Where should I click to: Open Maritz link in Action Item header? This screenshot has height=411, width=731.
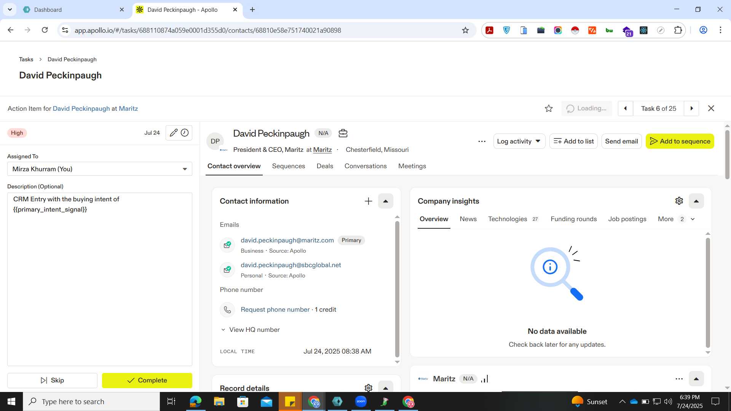pos(128,108)
